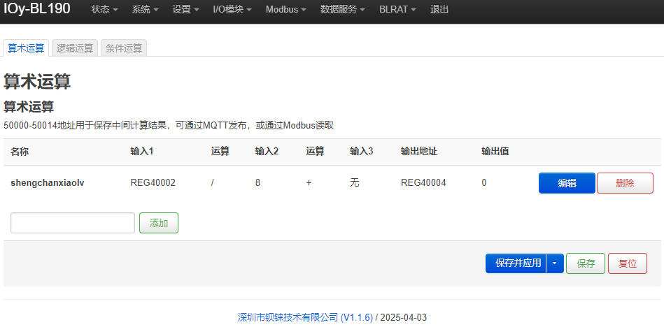Viewport: 664px width, 327px height.
Task: Click the IOy-BL190 brand title
Action: (37, 8)
